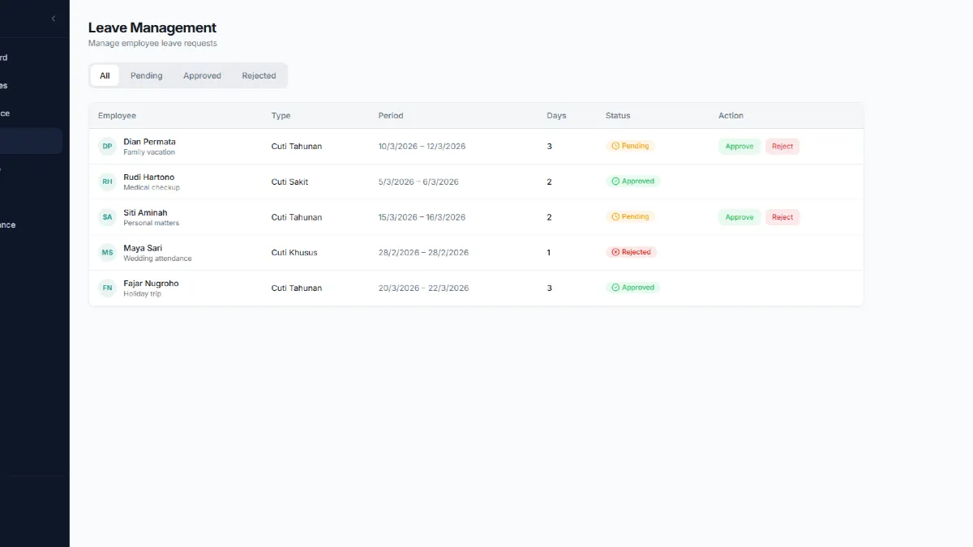The image size is (973, 547).
Task: Click Siti Aminah's Pending status badge
Action: click(x=630, y=216)
